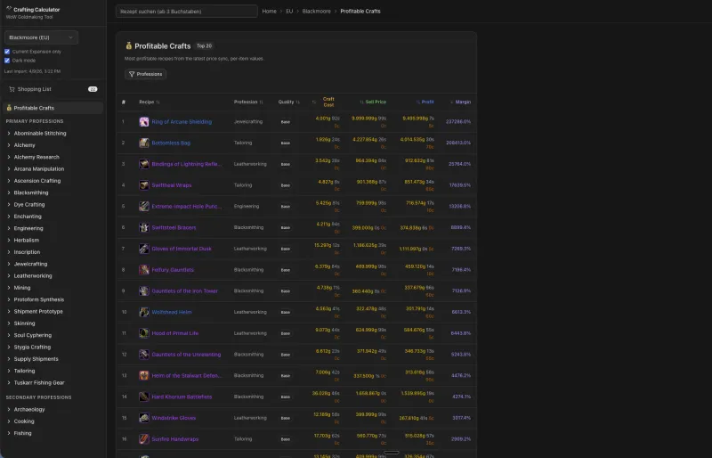This screenshot has width=712, height=458.
Task: Click the Shopping List count badge 22
Action: pos(93,89)
